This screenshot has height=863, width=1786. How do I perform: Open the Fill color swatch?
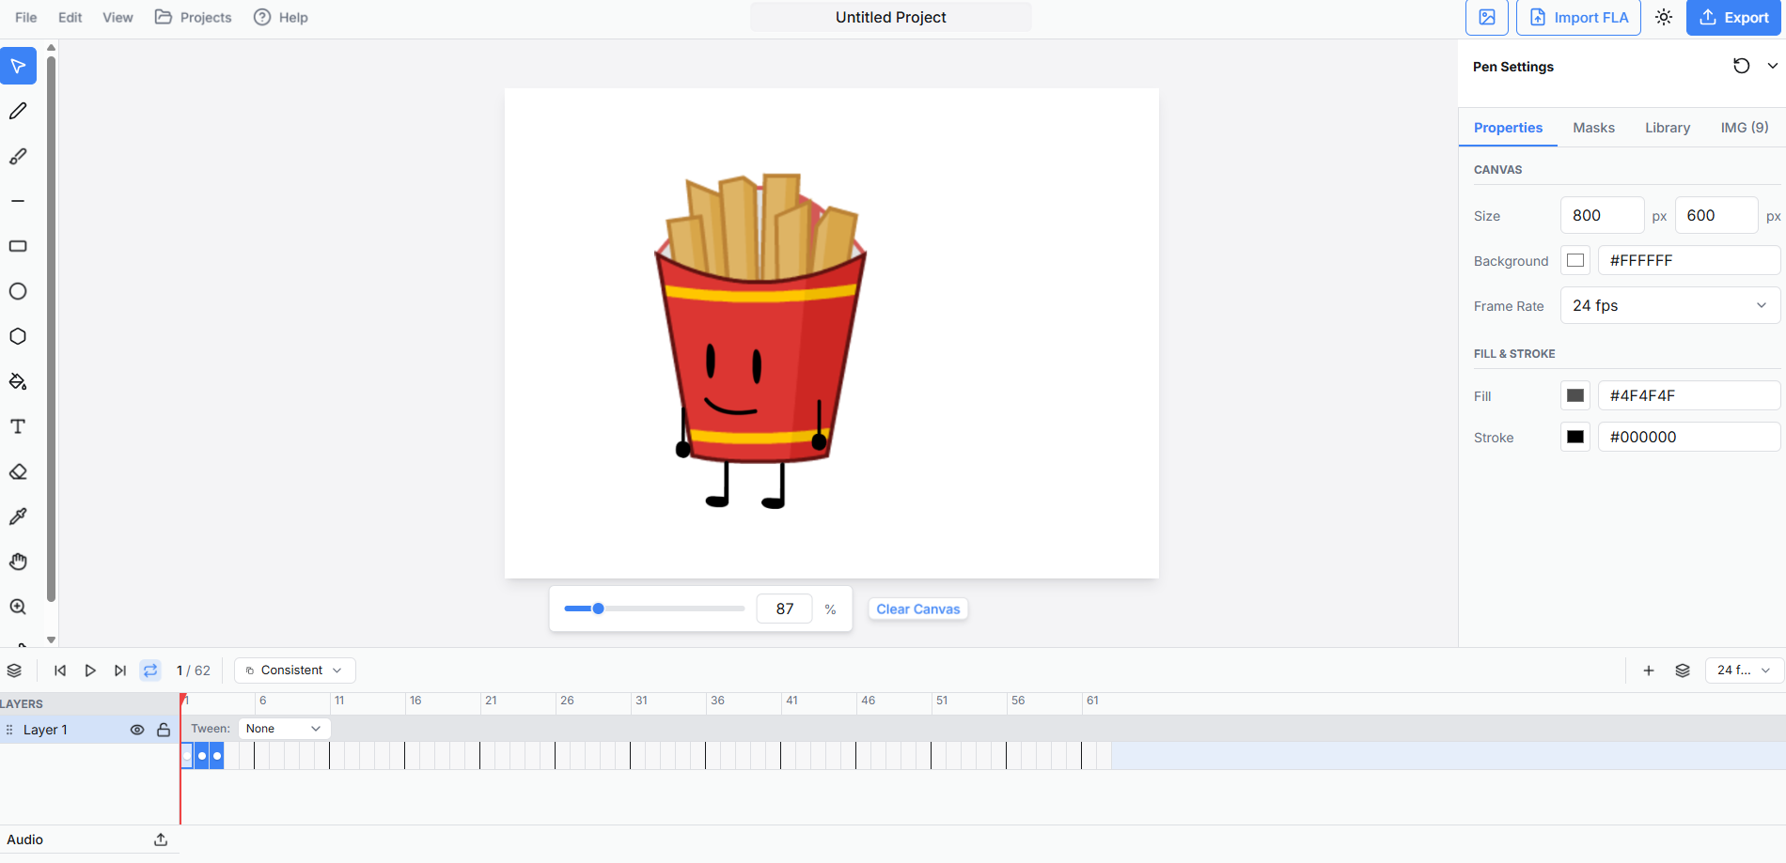pos(1575,395)
